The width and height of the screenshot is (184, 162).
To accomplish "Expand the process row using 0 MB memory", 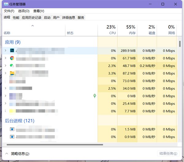I will click(x=6, y=96).
